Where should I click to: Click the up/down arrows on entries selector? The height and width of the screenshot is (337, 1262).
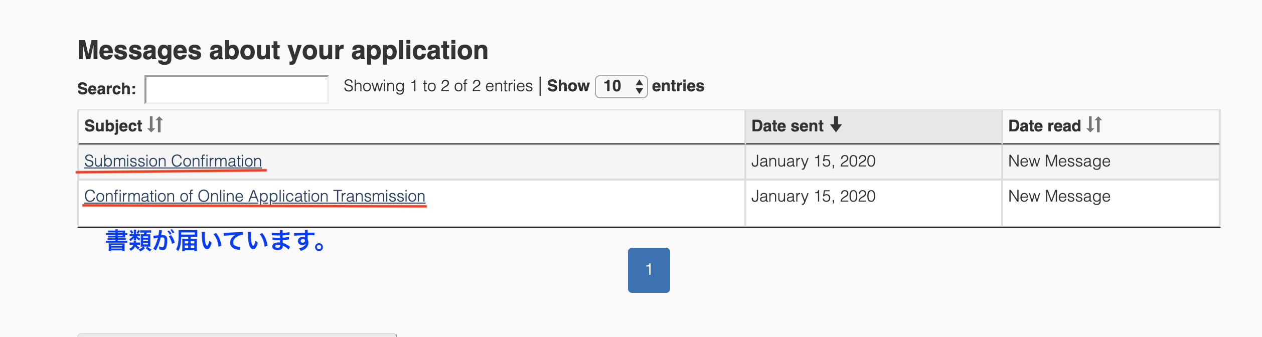(639, 87)
